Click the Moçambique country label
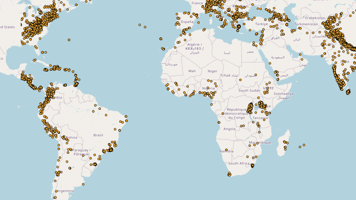The width and height of the screenshot is (356, 200). click(x=260, y=143)
